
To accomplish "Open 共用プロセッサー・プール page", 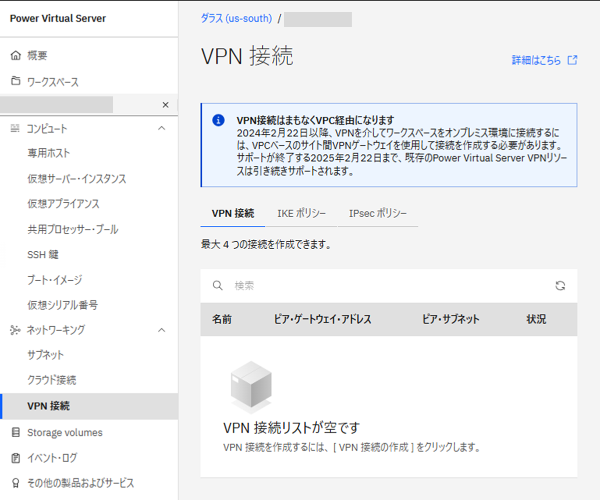I will coord(72,229).
